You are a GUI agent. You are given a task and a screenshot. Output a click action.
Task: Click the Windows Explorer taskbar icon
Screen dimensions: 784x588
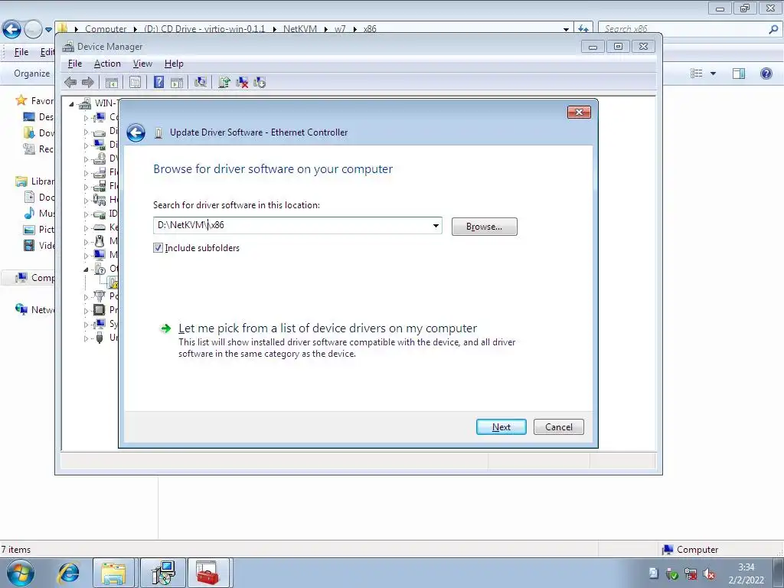113,573
